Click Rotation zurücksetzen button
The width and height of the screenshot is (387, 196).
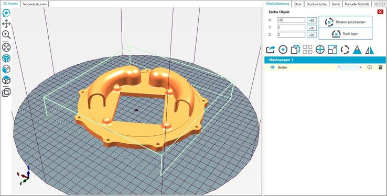pyautogui.click(x=345, y=22)
